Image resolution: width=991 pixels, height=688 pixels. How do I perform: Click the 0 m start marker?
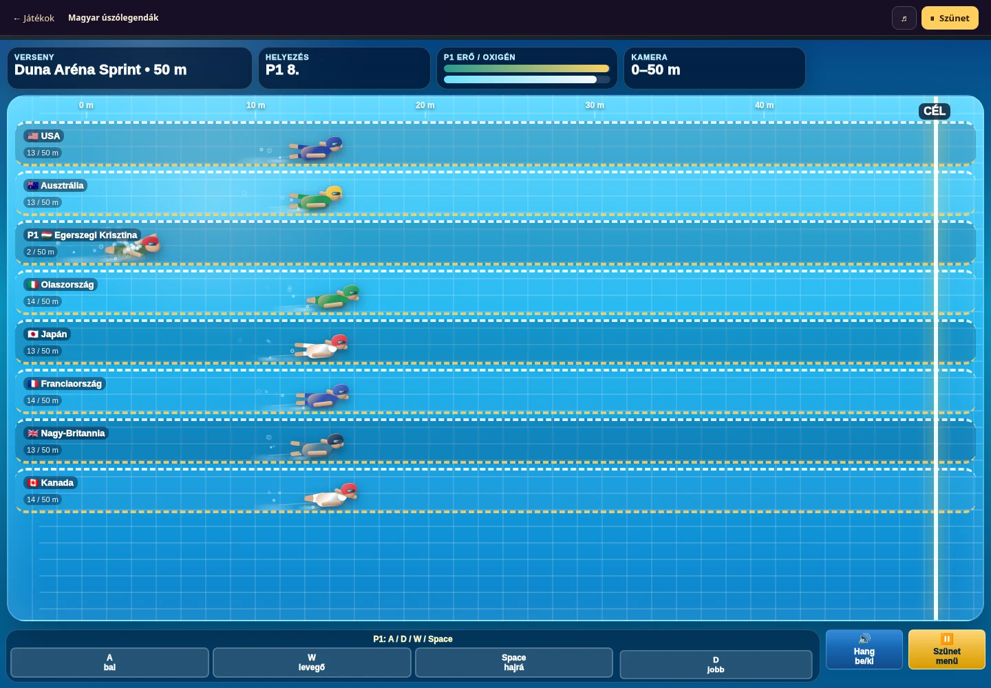86,105
